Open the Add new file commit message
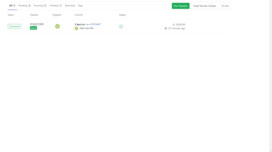This screenshot has height=152, width=272. tap(86, 28)
